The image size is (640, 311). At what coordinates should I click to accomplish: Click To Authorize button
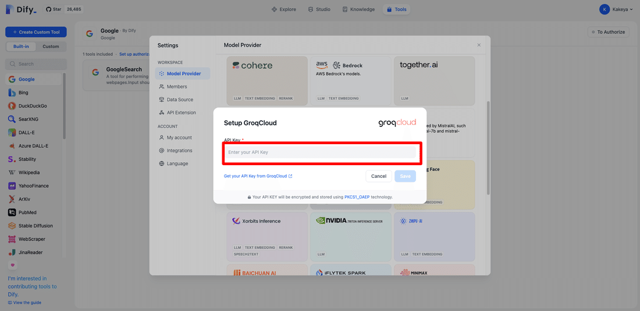pyautogui.click(x=608, y=32)
